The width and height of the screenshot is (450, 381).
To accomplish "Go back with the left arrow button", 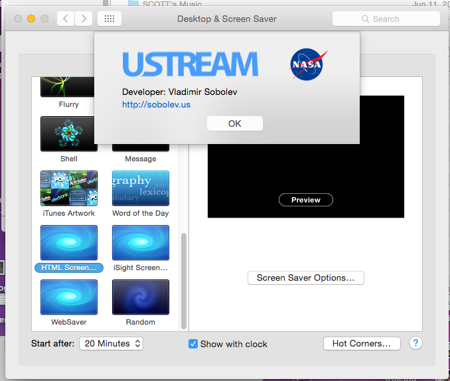I will tap(66, 19).
